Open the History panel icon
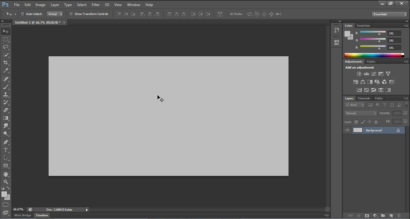 coord(337,30)
